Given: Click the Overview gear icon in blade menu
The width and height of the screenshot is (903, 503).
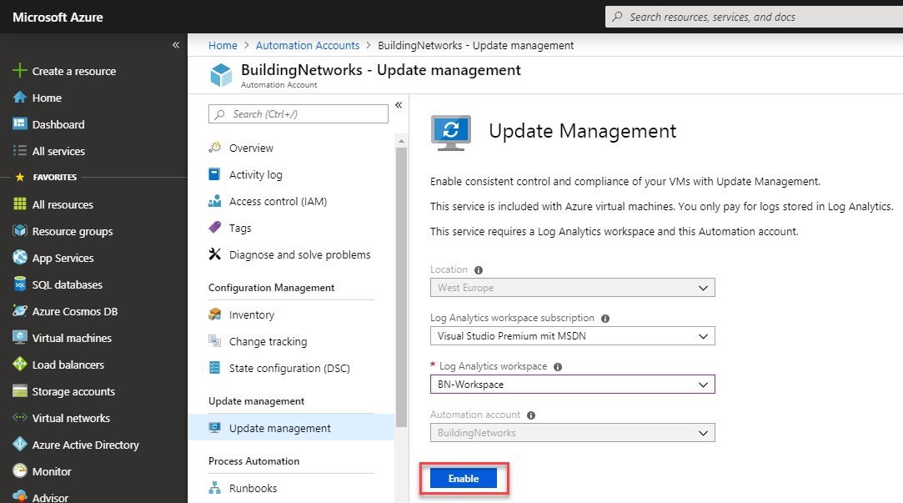Looking at the screenshot, I should [215, 148].
